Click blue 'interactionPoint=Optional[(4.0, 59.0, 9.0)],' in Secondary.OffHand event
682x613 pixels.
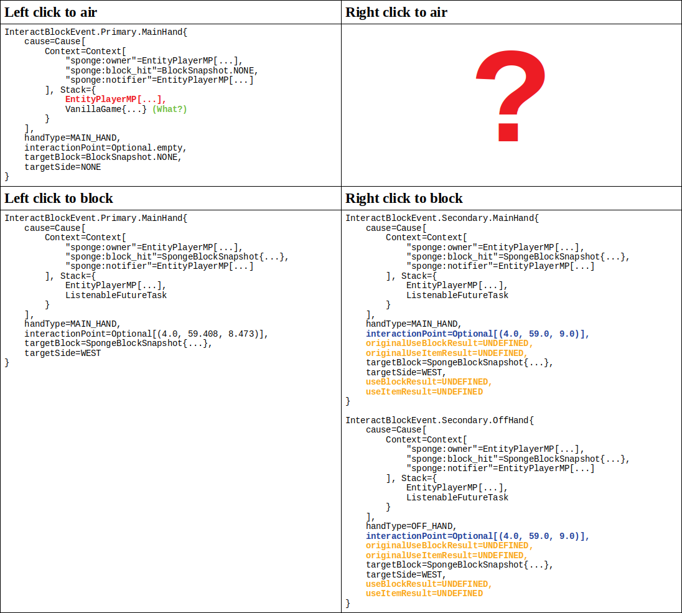(477, 536)
